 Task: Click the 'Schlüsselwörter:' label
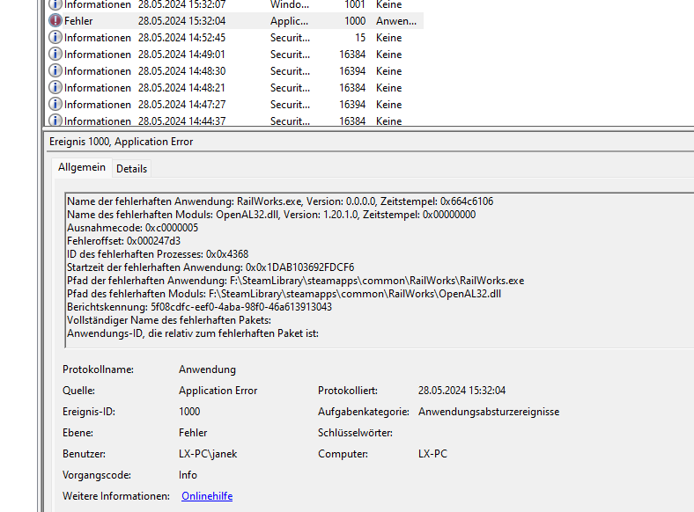(355, 433)
